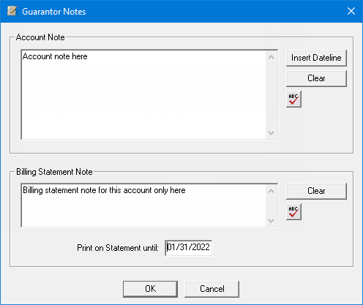Click the Billing Statement Note scroll up arrow
This screenshot has width=363, height=305.
point(271,191)
